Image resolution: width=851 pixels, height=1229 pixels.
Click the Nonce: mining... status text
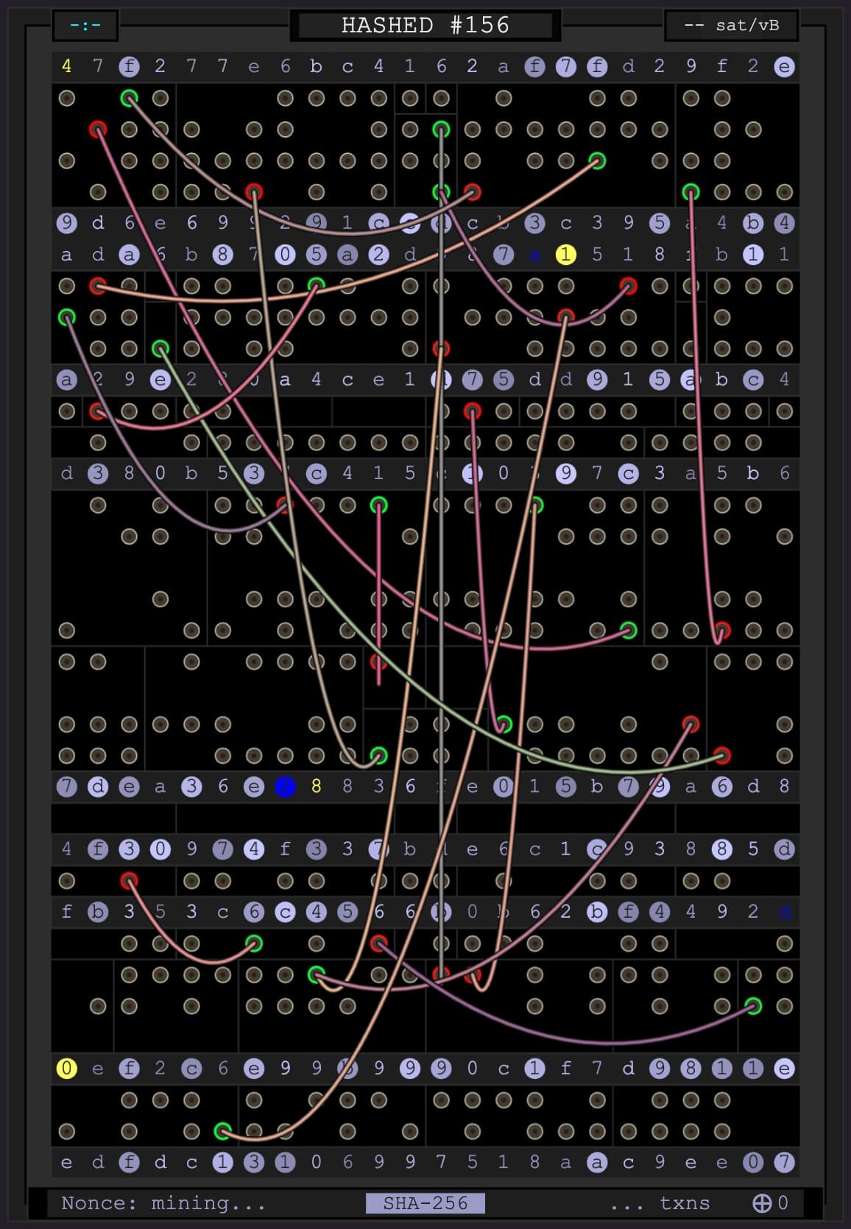tap(163, 1203)
